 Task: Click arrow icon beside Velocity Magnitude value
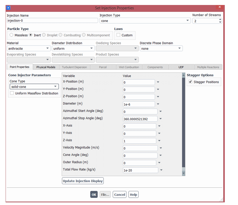pyautogui.click(x=161, y=148)
